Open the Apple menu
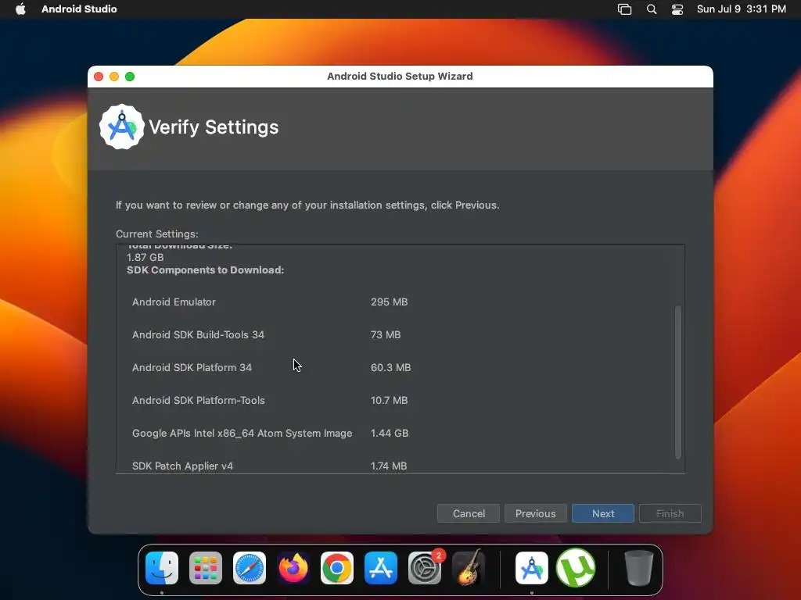The height and width of the screenshot is (600, 801). pos(20,9)
